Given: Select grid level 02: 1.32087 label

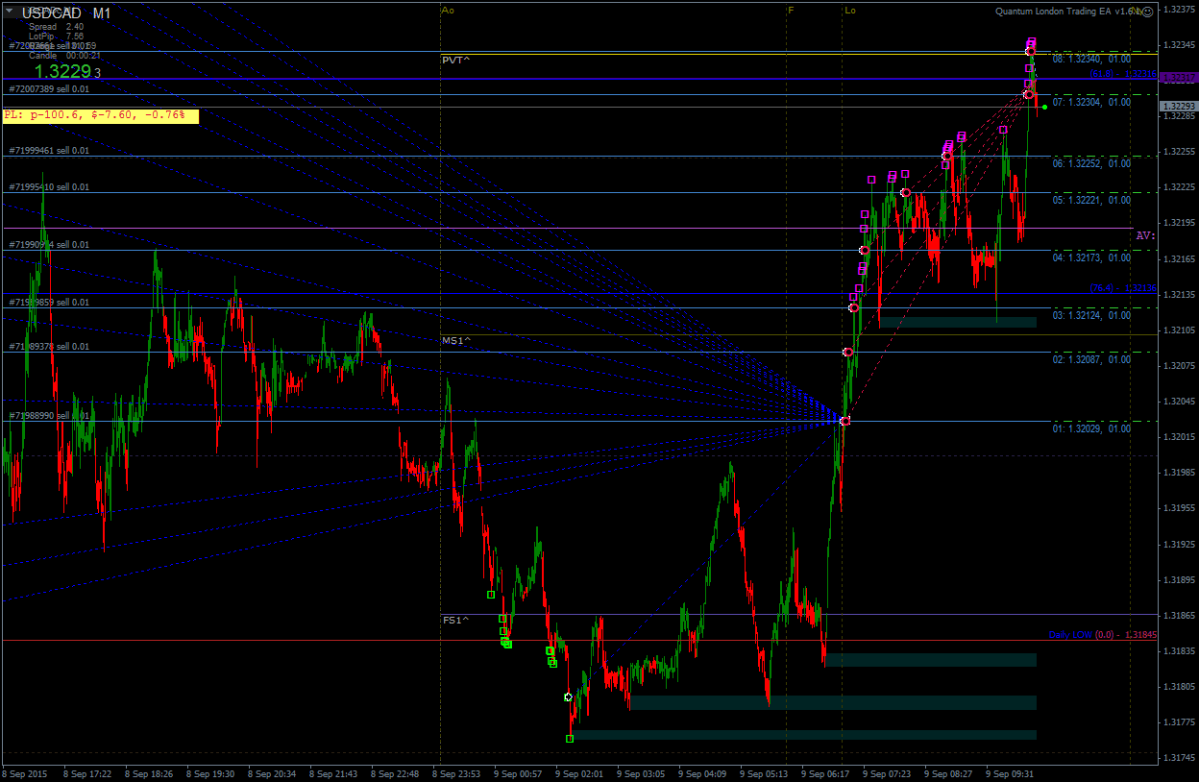Looking at the screenshot, I should [x=1091, y=359].
